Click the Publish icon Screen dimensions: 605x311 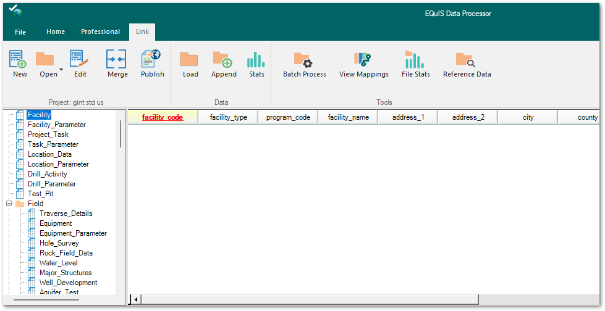coord(151,60)
